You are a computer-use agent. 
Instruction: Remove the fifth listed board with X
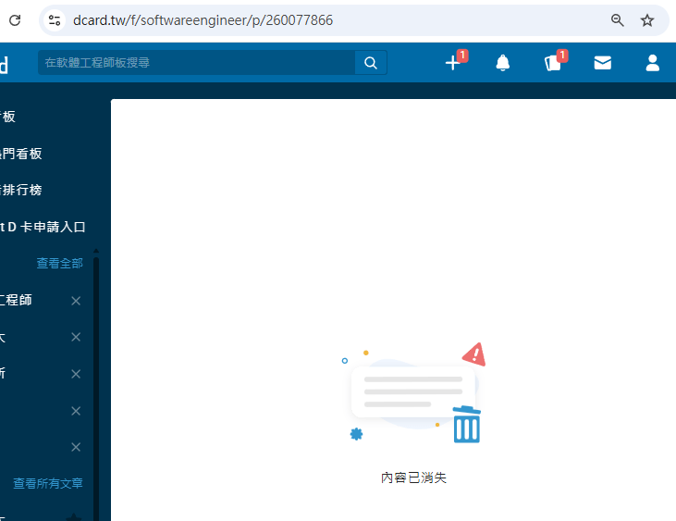(76, 447)
